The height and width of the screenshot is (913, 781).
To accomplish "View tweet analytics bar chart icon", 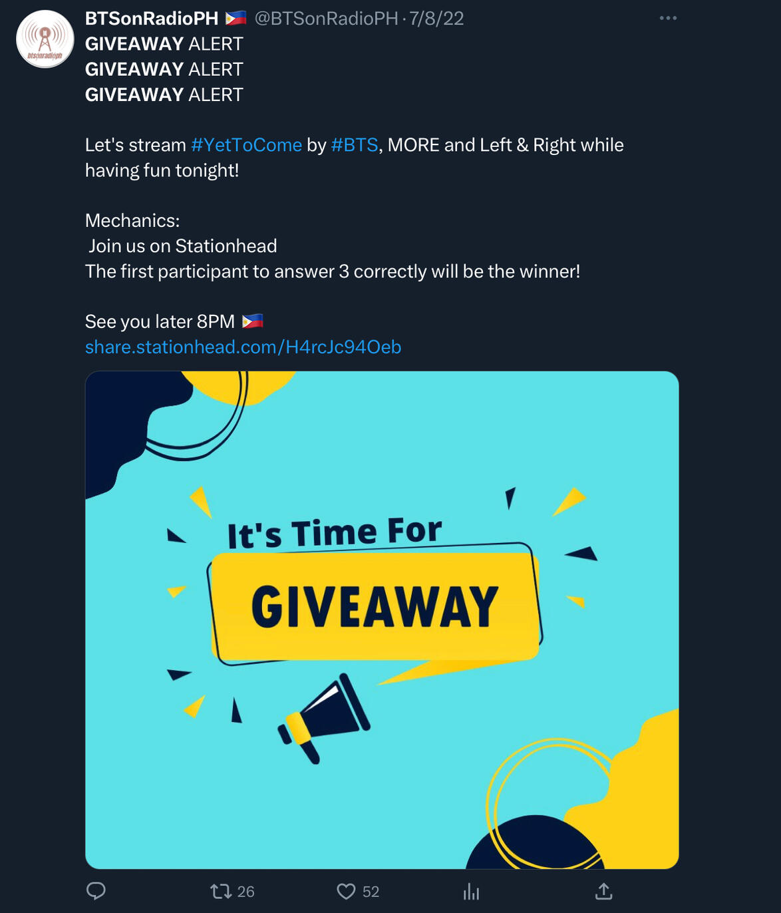I will (x=471, y=891).
